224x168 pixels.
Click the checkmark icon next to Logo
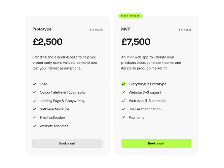point(34,84)
